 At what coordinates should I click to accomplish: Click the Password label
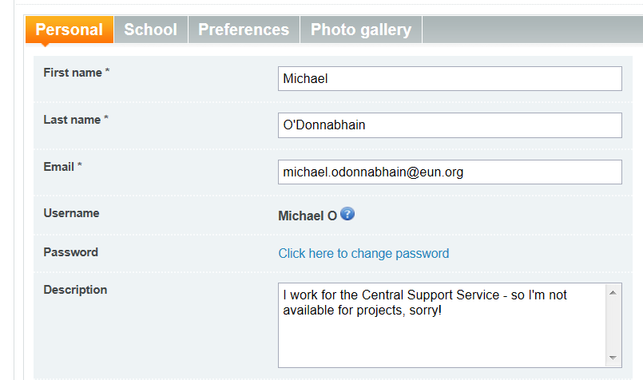(x=70, y=252)
